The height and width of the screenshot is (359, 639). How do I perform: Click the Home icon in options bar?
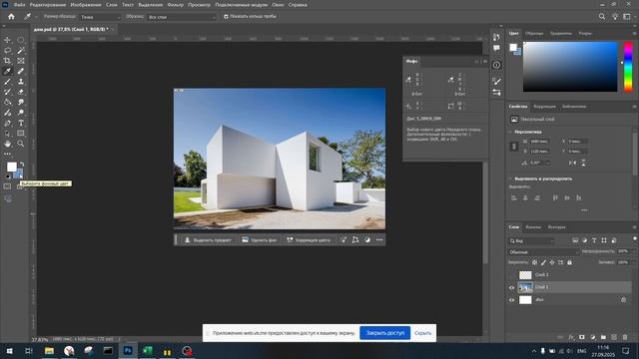pyautogui.click(x=11, y=17)
